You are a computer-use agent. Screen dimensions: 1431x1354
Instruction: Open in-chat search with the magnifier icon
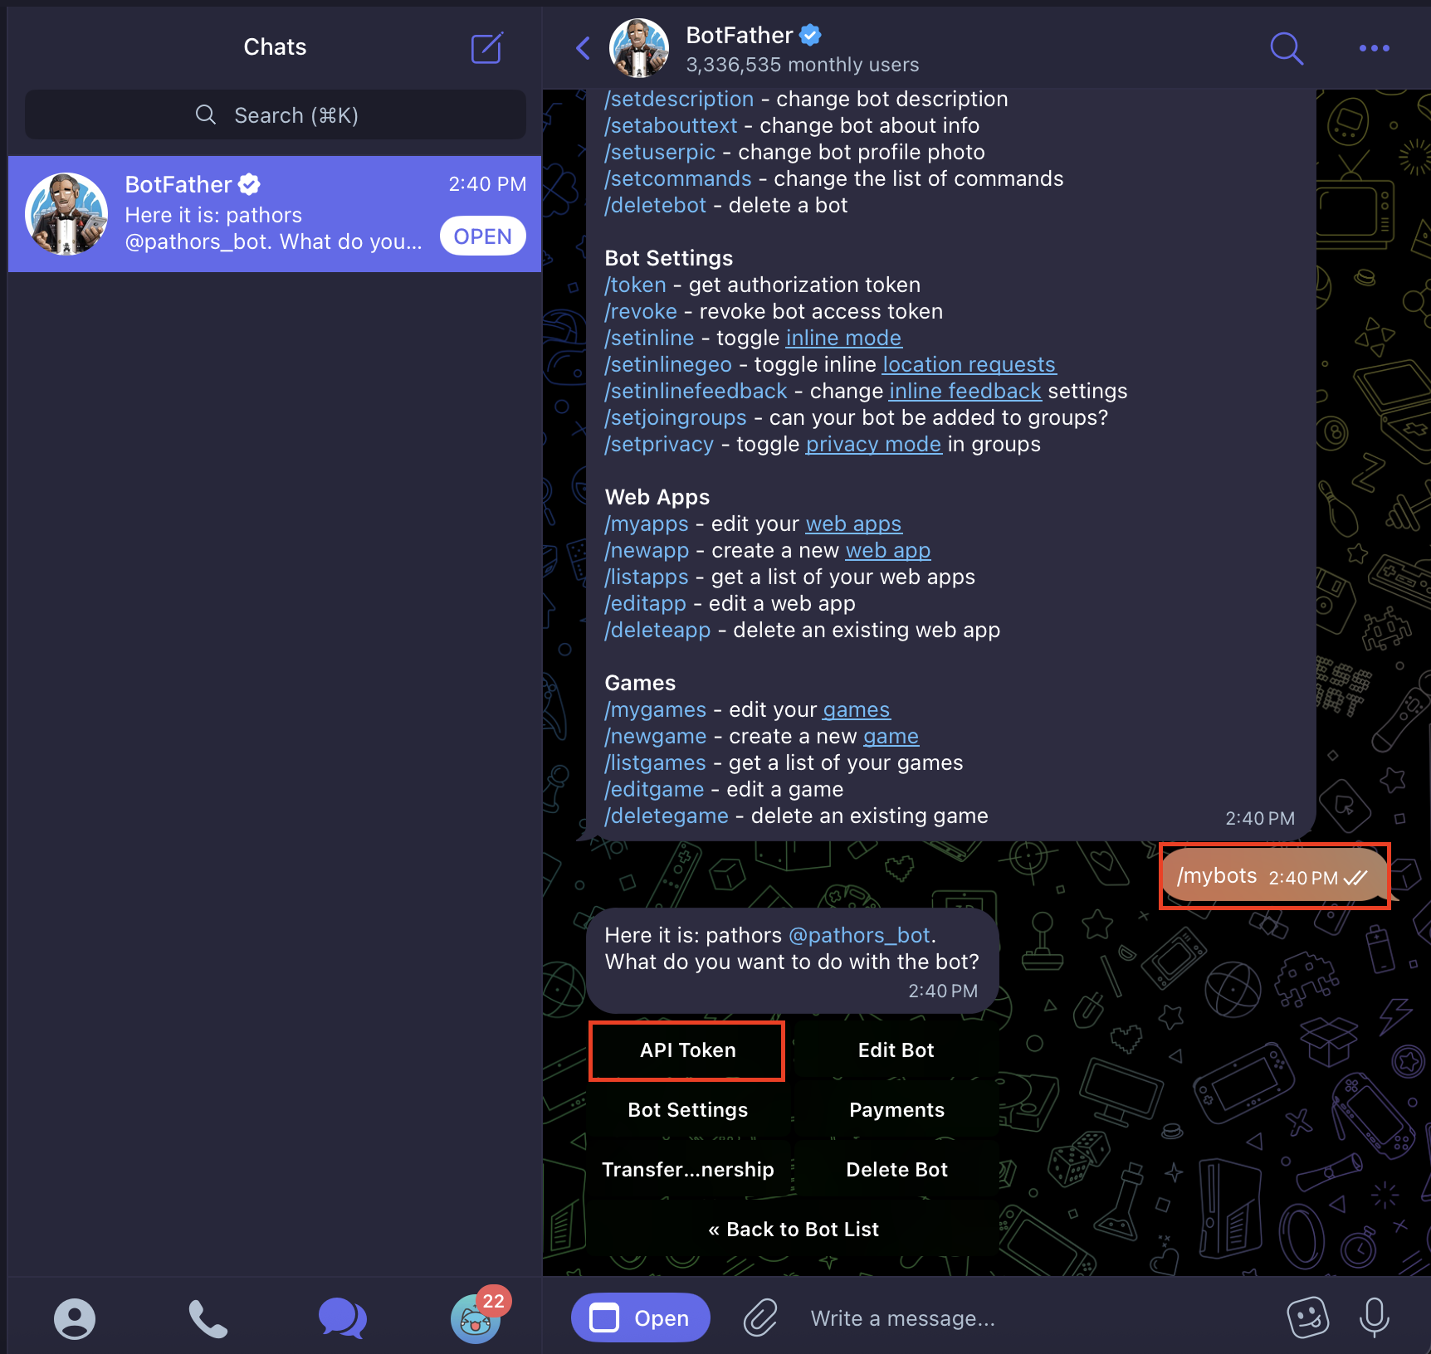coord(1287,48)
